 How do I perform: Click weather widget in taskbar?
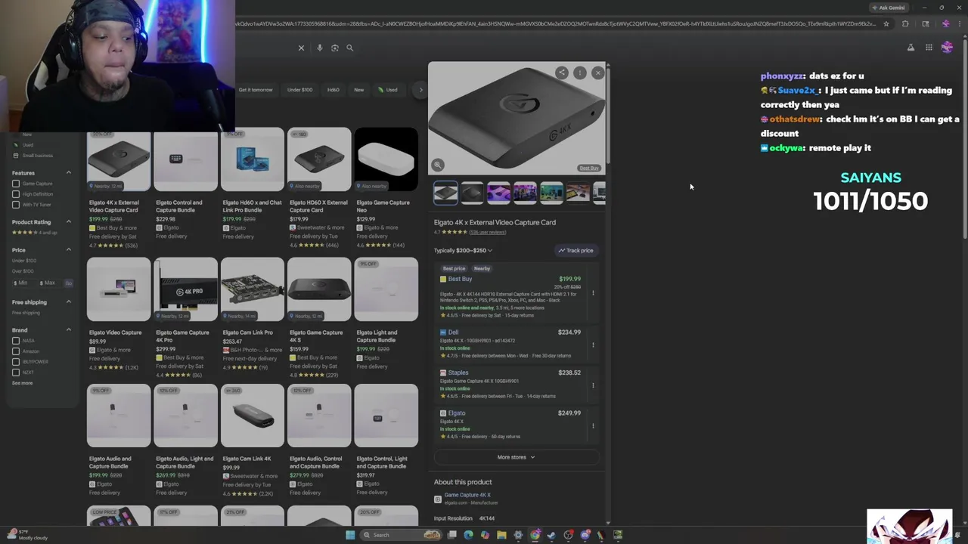[27, 535]
